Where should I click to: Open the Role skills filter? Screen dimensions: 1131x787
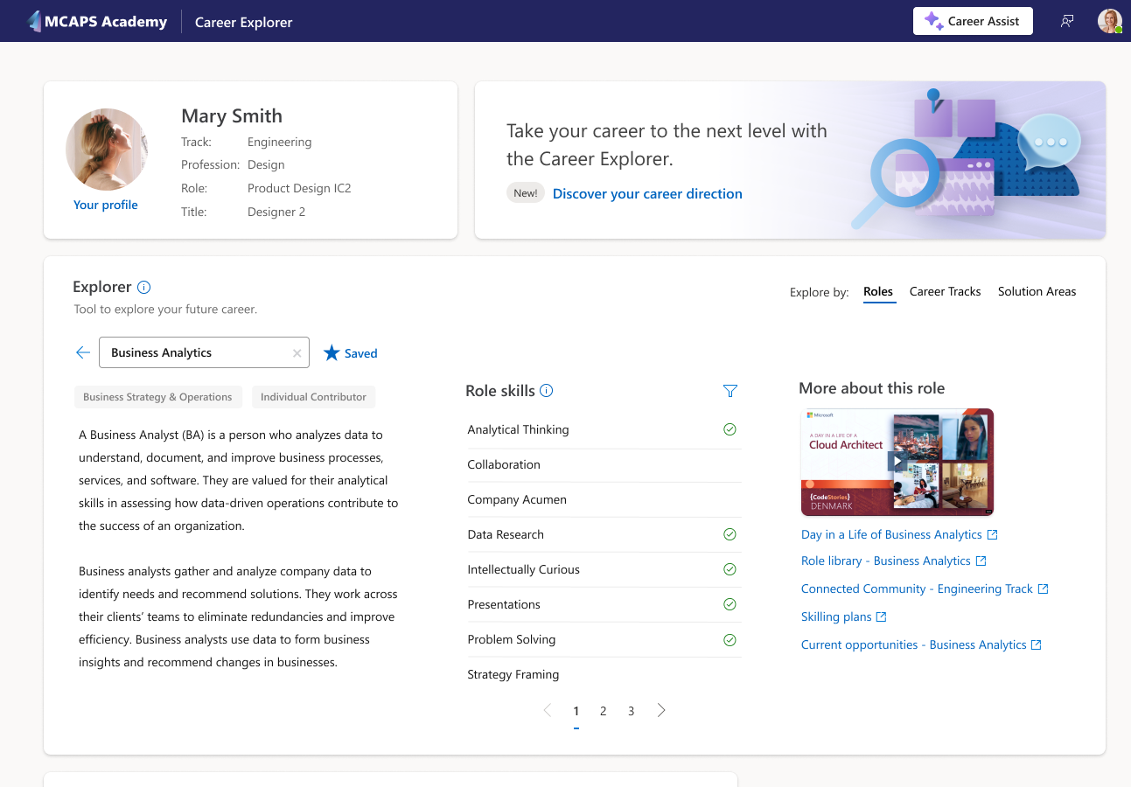coord(730,391)
